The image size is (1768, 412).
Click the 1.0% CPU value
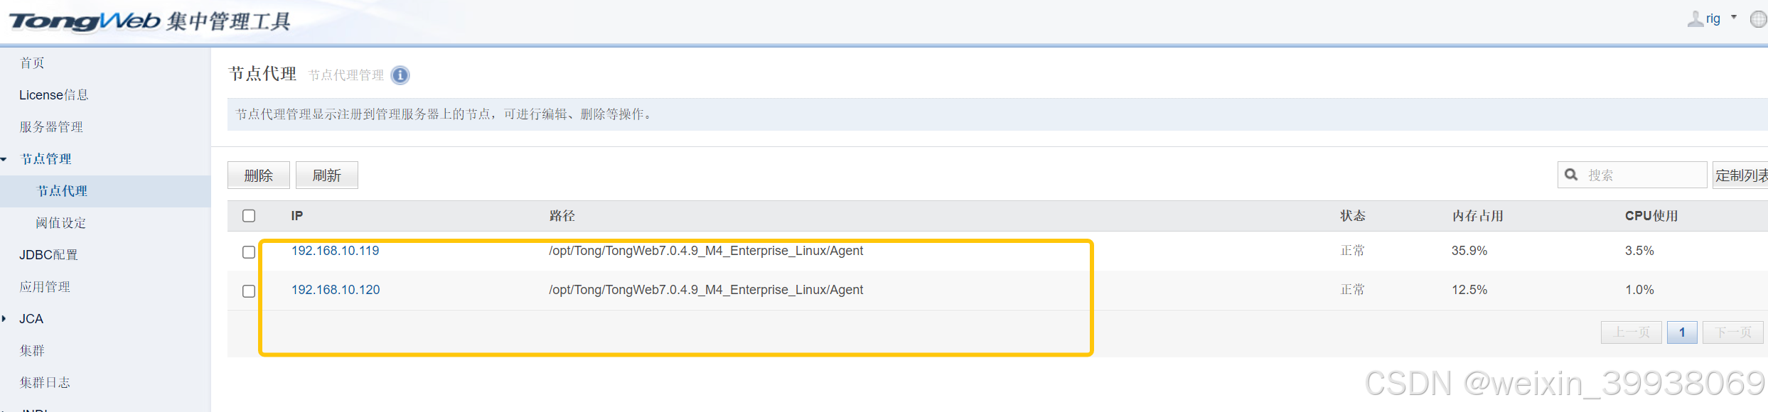(x=1639, y=290)
